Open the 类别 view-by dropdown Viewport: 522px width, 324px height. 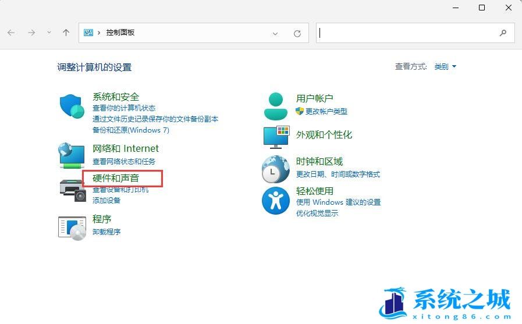445,67
